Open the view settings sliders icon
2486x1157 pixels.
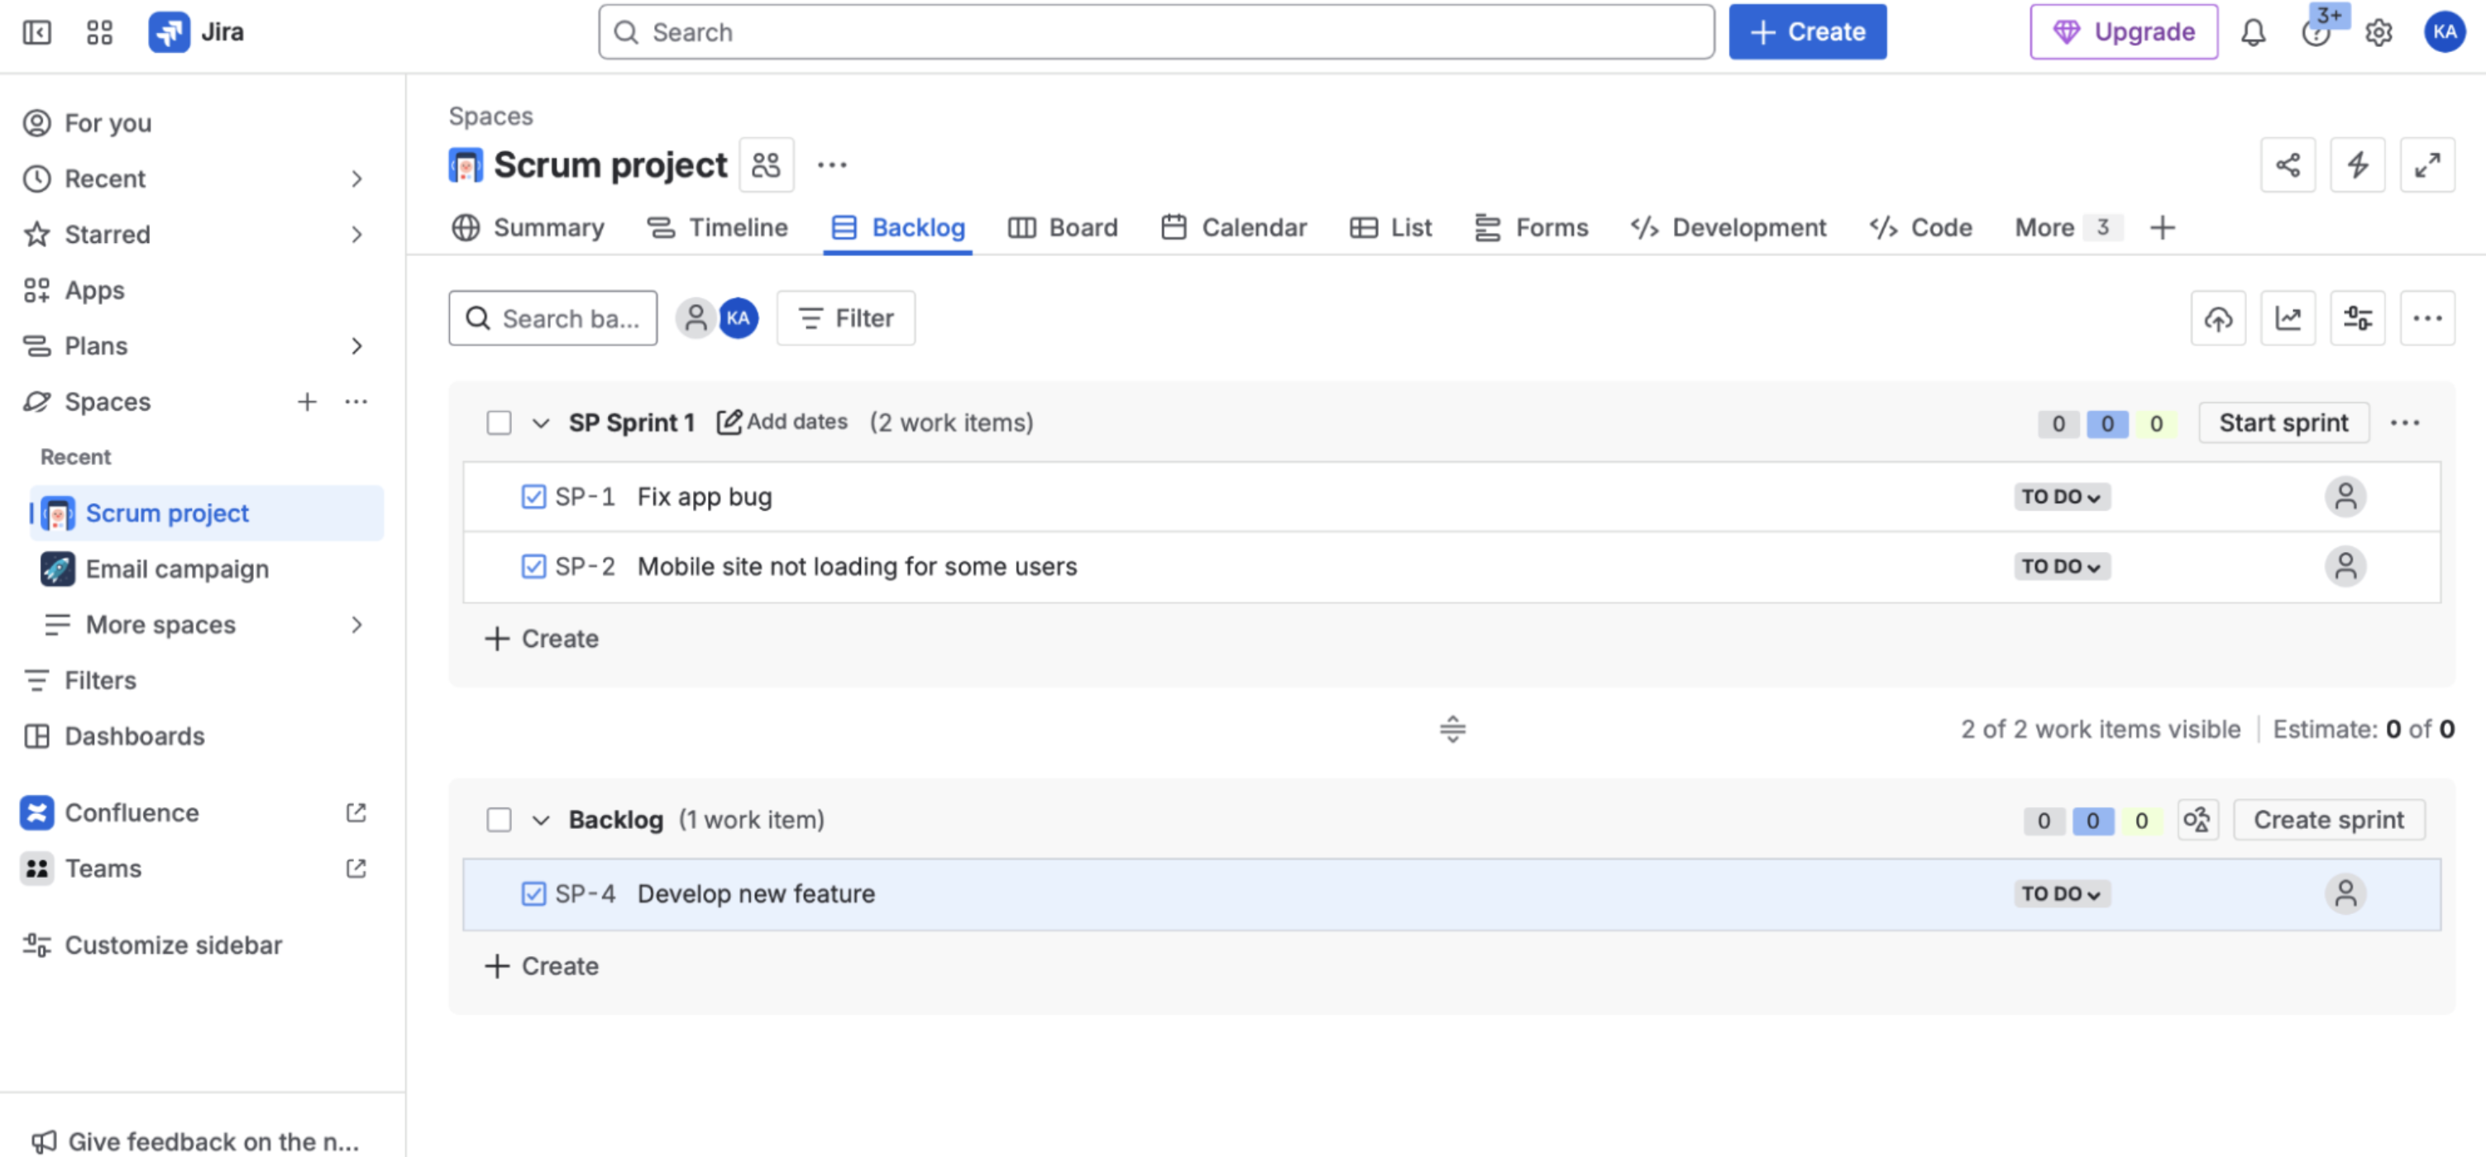(x=2358, y=318)
